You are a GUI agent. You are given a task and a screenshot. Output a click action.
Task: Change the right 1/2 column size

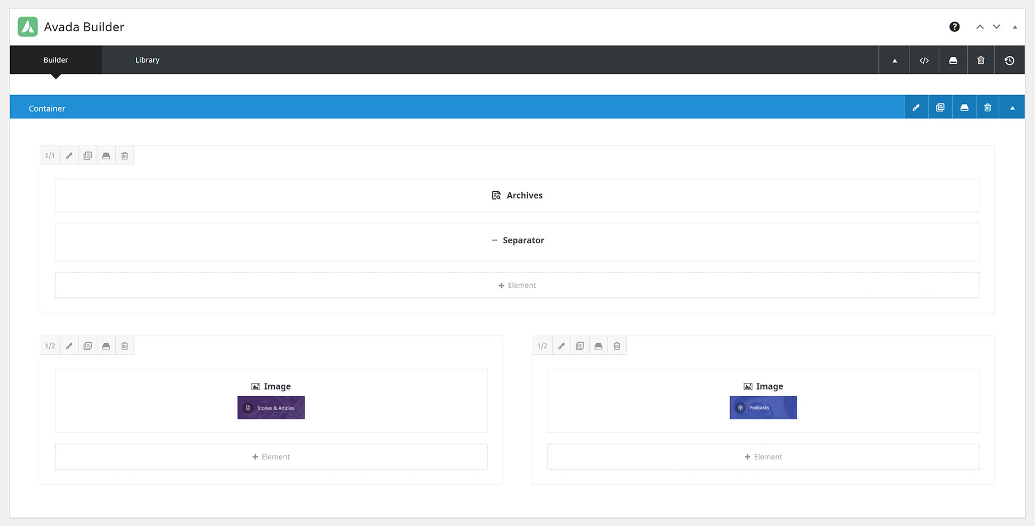click(x=542, y=345)
